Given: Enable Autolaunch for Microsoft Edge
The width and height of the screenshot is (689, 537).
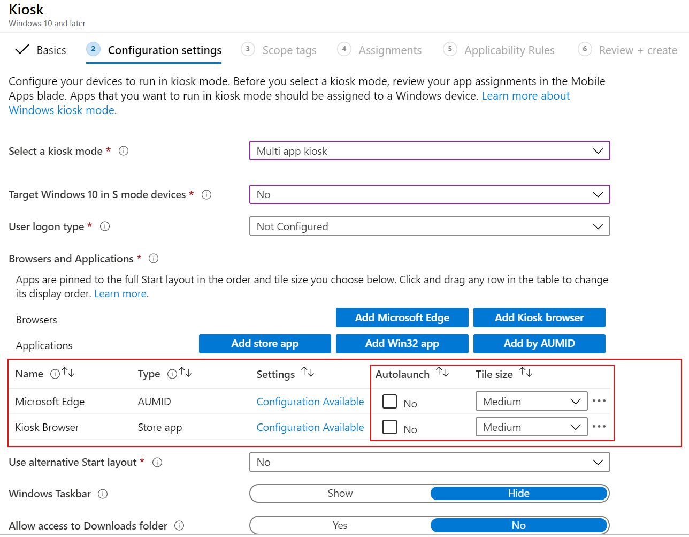Looking at the screenshot, I should coord(390,400).
